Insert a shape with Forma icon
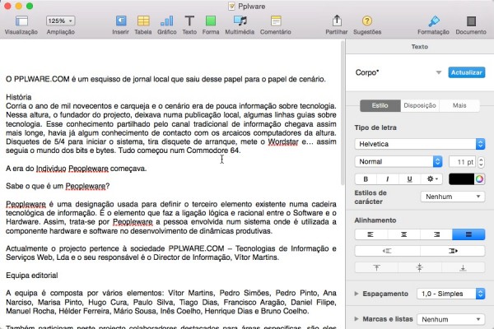Image resolution: width=494 pixels, height=329 pixels. pyautogui.click(x=211, y=21)
